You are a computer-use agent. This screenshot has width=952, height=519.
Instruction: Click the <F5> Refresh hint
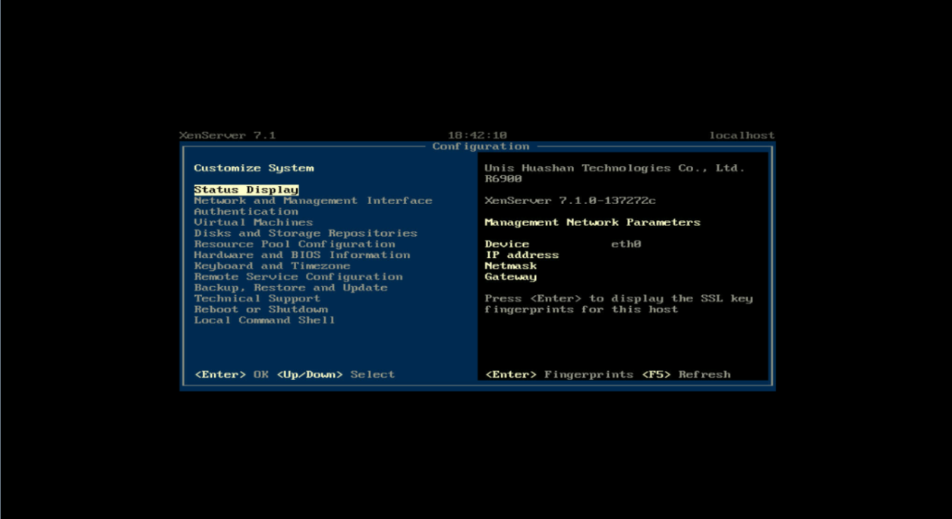[686, 374]
